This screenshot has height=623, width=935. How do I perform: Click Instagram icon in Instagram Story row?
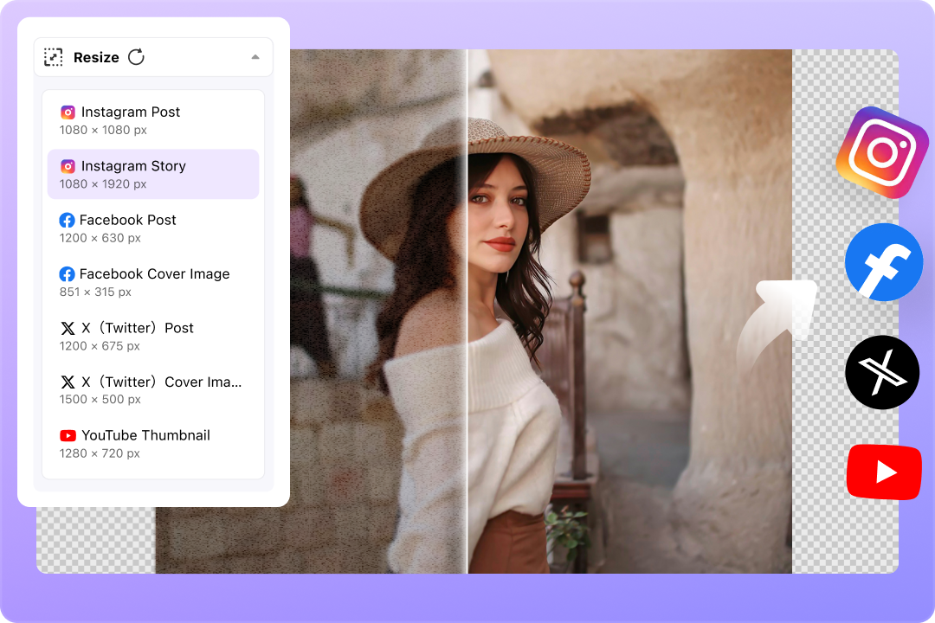point(68,166)
